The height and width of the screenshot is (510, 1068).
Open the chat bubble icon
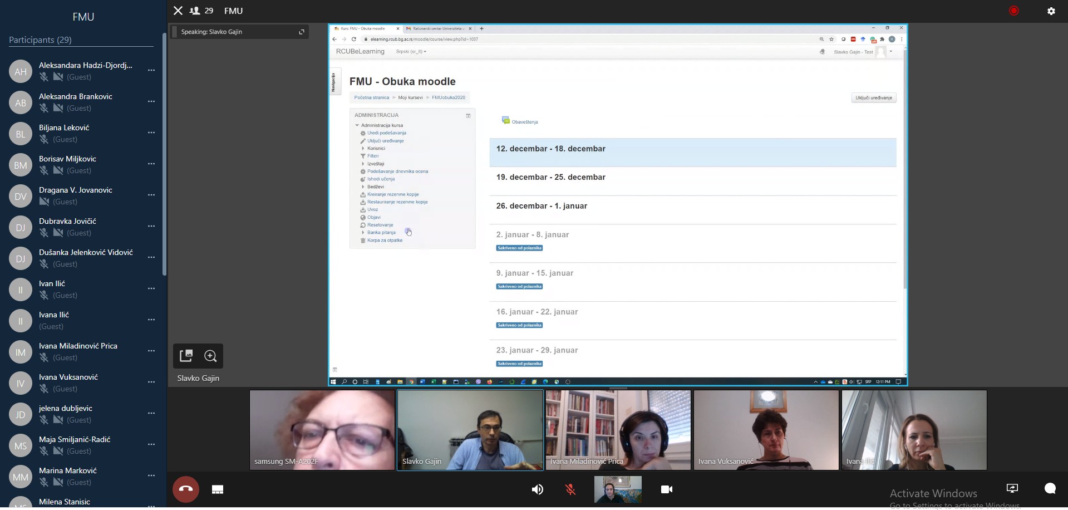click(x=1050, y=488)
